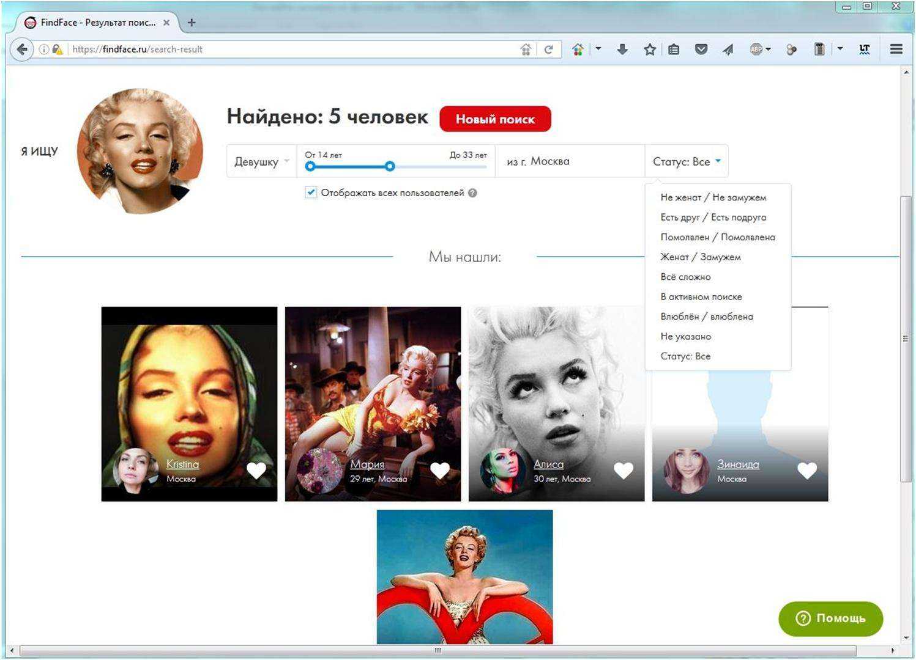Save page to Pocket

(701, 50)
